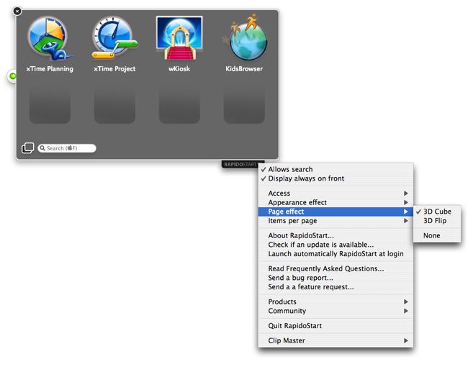The image size is (468, 367).
Task: Expand the Appearance effect submenu
Action: pyautogui.click(x=336, y=202)
